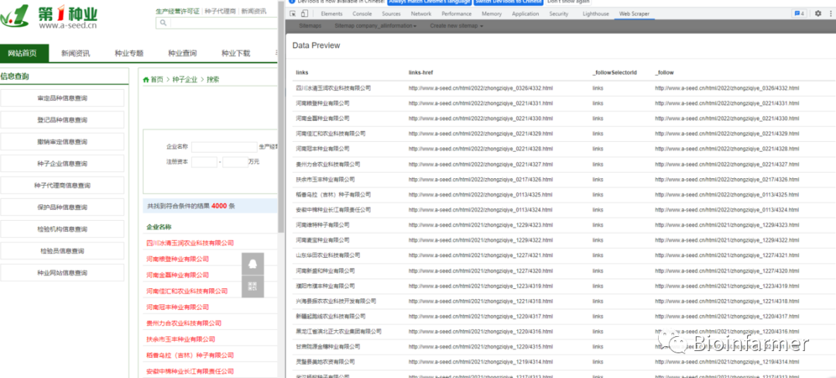This screenshot has height=378, width=836.
Task: Toggle the device toolbar icon
Action: coord(305,14)
